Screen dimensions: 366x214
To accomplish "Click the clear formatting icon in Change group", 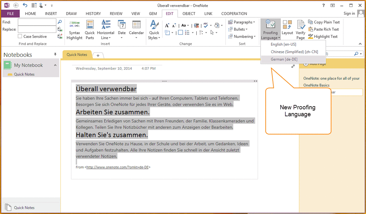I will 197,25.
